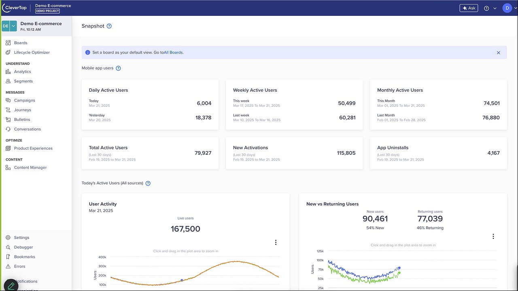Expand the project switcher chevron

click(13, 26)
